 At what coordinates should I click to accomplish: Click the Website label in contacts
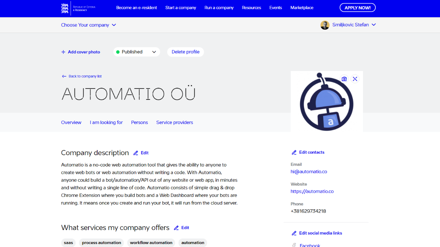299,184
